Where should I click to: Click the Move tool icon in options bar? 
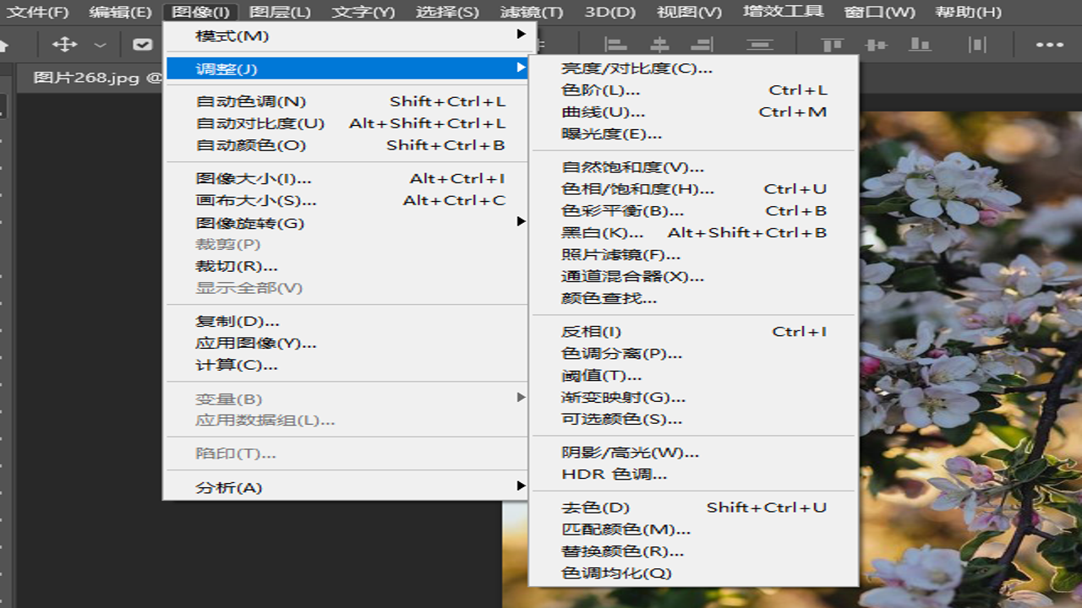tap(64, 45)
